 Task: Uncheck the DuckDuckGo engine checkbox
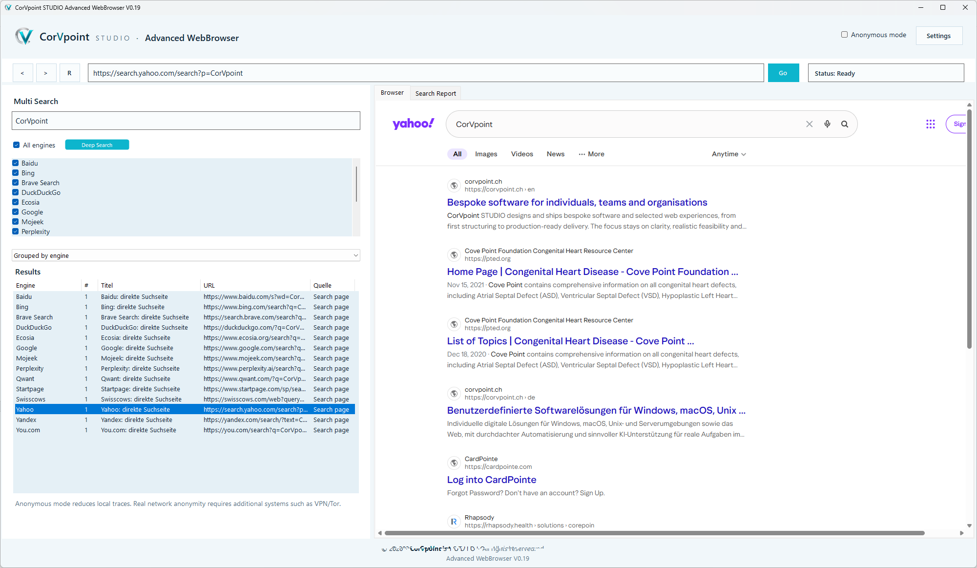16,192
